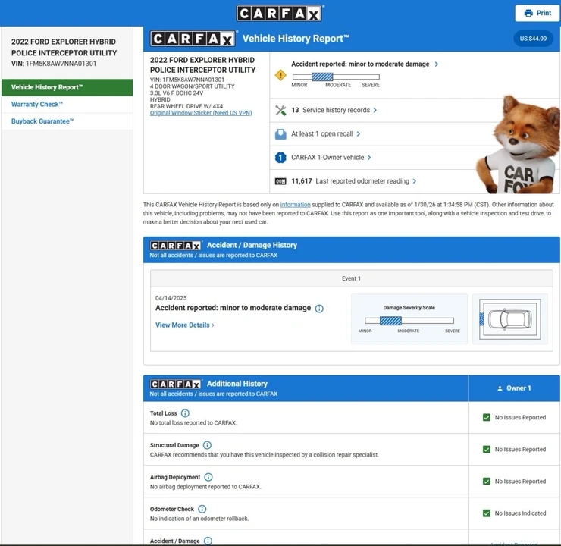The height and width of the screenshot is (546, 561).
Task: Expand CARFAX 1-Owner vehicle chevron
Action: [369, 158]
